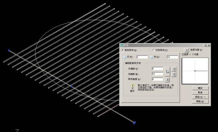Viewport: 218px width, 132px height.
Task: Click the columns icon beside 列 label
Action: (152, 57)
